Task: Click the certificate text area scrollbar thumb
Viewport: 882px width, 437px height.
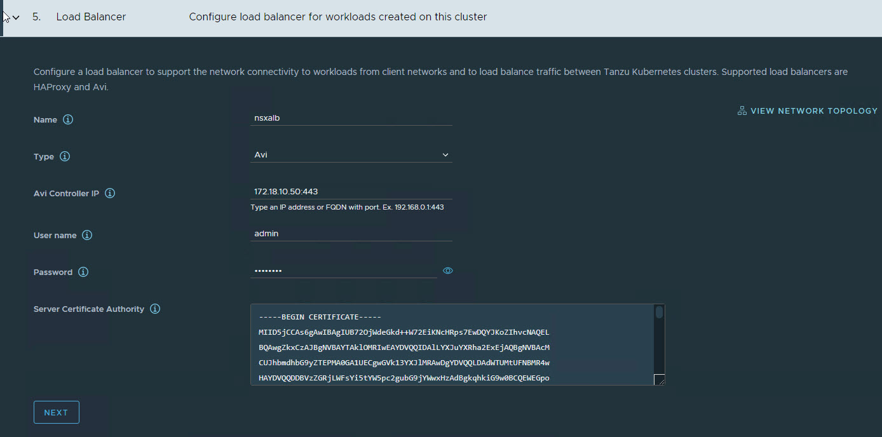Action: [x=659, y=312]
